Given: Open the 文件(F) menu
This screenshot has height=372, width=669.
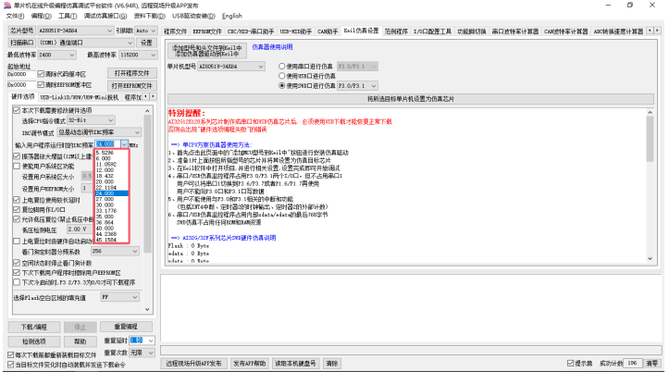Looking at the screenshot, I should [x=16, y=16].
